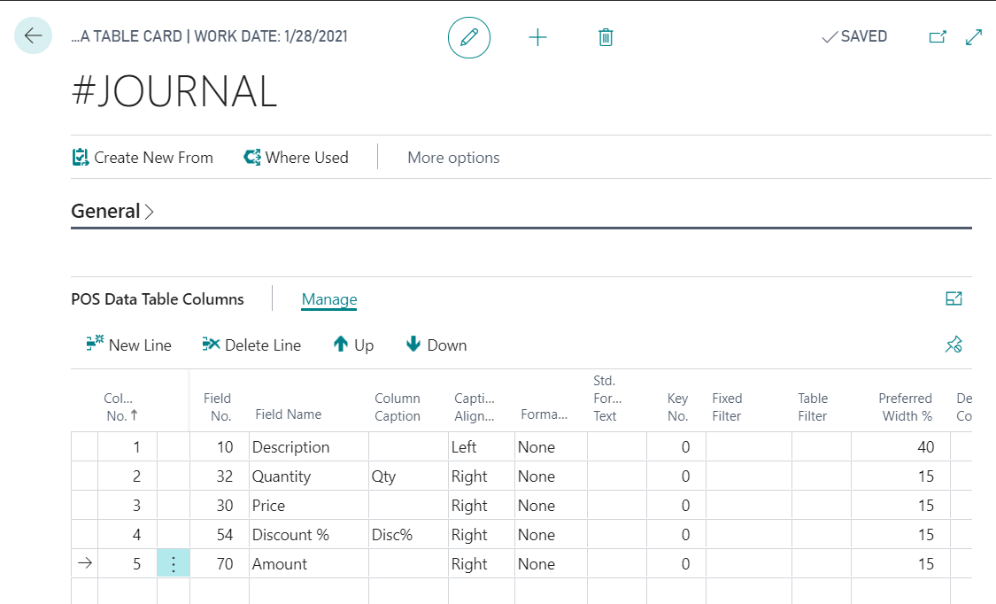Screen dimensions: 996x604
Task: Click the pencil edit icon
Action: (x=469, y=37)
